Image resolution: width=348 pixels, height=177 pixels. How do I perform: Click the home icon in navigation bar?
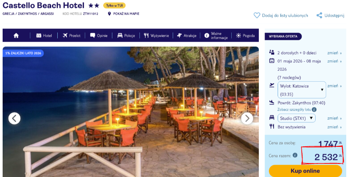(16, 35)
